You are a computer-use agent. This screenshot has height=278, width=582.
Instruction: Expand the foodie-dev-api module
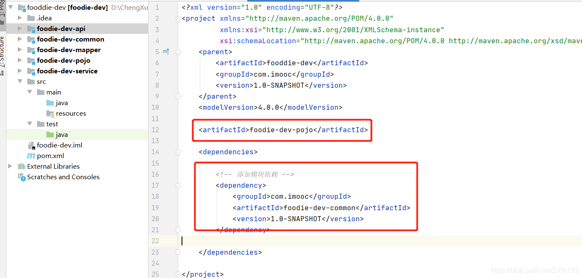pyautogui.click(x=20, y=28)
